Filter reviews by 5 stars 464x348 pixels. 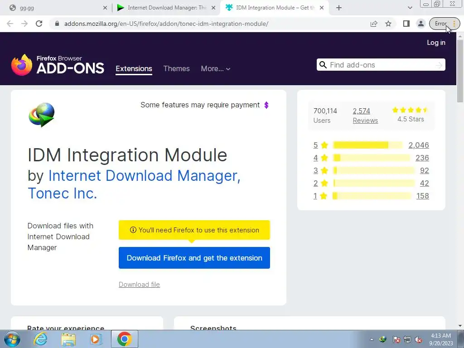point(321,145)
